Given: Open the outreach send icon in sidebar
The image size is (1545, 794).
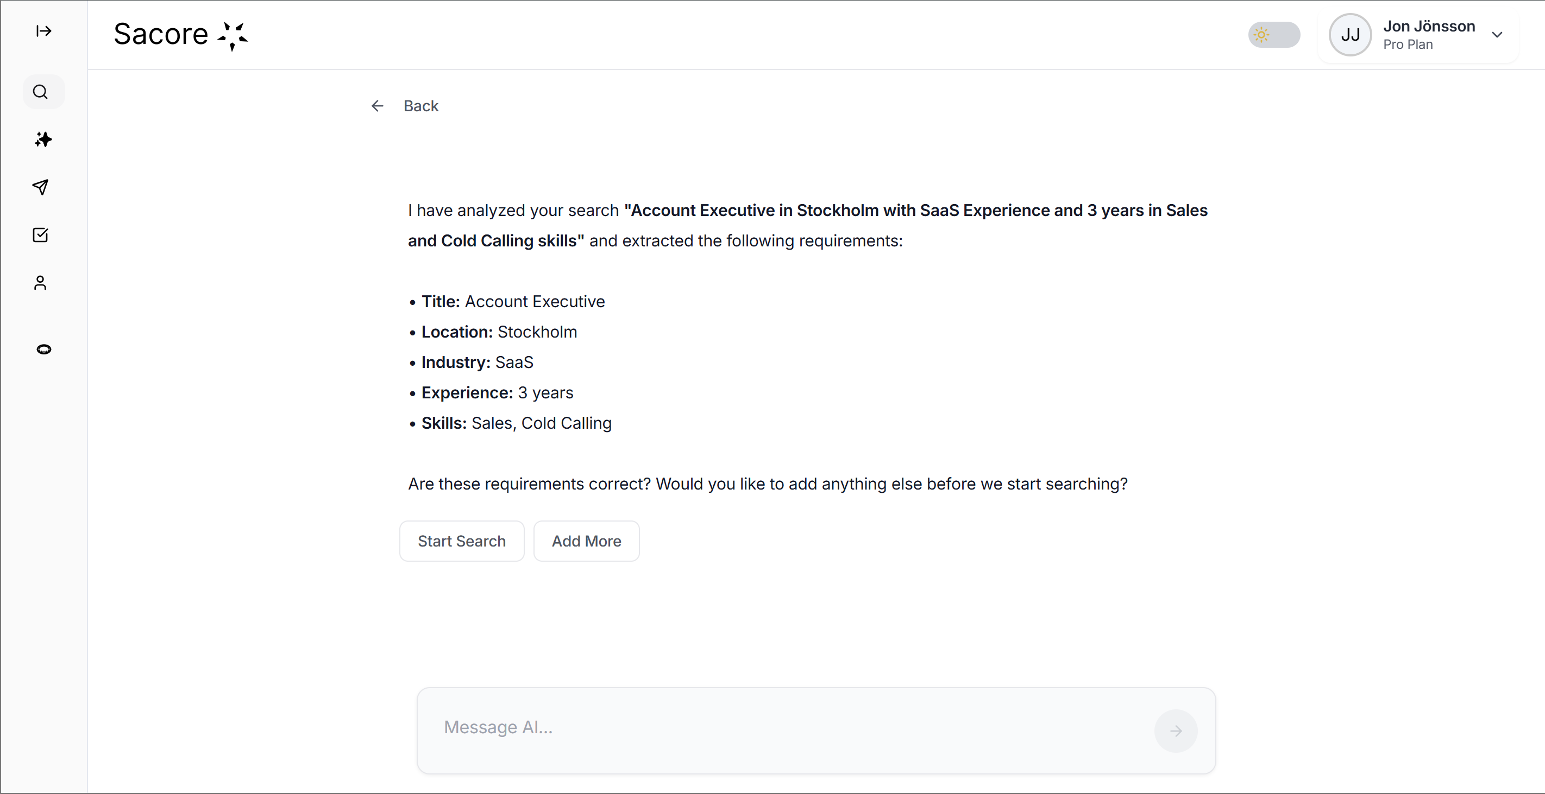Looking at the screenshot, I should (40, 188).
